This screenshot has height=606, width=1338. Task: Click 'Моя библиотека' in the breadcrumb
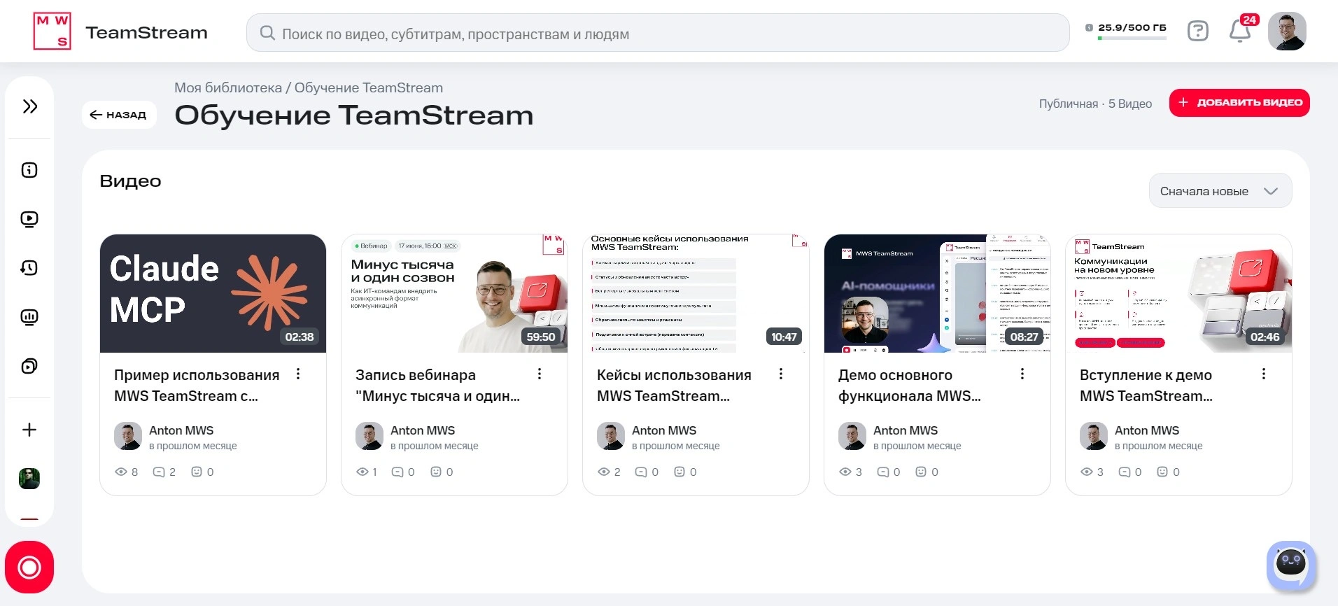(x=228, y=87)
